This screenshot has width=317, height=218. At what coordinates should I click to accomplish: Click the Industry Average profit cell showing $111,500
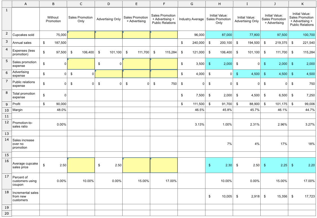point(191,104)
